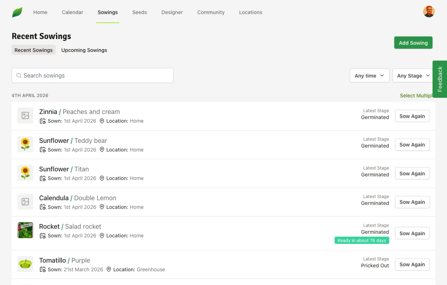Screen dimensions: 447x285
Task: Open the sunflower Teddy bear thumbnail icon
Action: (x=25, y=144)
